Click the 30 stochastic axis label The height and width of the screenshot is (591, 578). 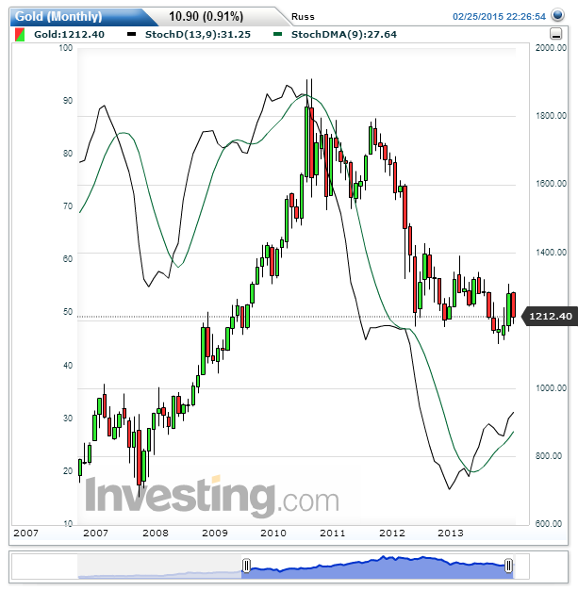pyautogui.click(x=68, y=418)
